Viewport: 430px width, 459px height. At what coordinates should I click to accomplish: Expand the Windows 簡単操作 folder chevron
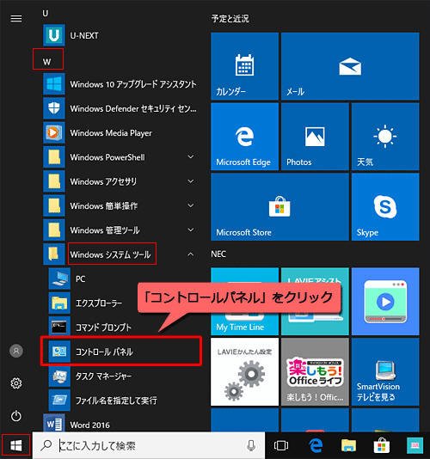pos(190,205)
